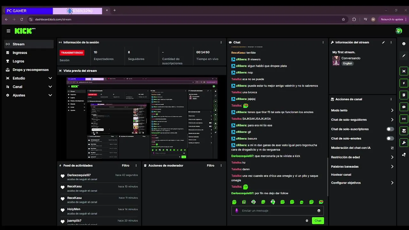This screenshot has width=409, height=230.
Task: Open three-dot menu of Información del stream
Action: (391, 42)
